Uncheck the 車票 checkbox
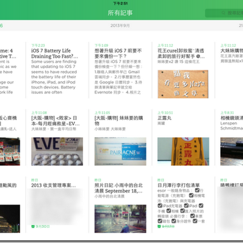 pyautogui.click(x=192, y=216)
